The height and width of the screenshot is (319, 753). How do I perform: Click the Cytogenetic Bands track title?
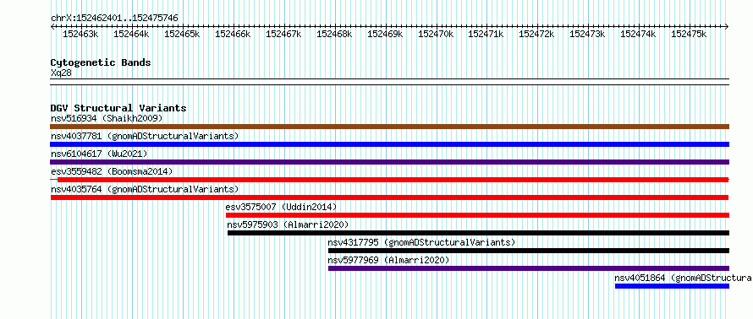click(101, 62)
